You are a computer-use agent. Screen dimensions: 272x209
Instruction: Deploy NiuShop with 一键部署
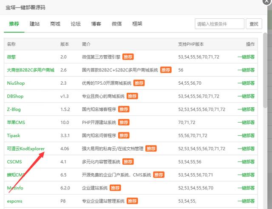tap(246, 83)
